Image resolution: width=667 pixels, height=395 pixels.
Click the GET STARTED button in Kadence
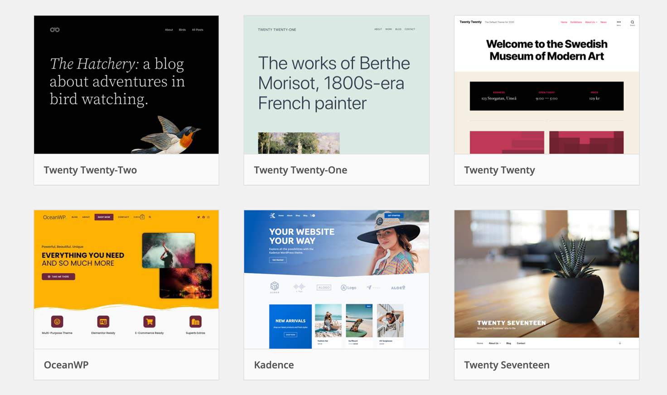[394, 216]
